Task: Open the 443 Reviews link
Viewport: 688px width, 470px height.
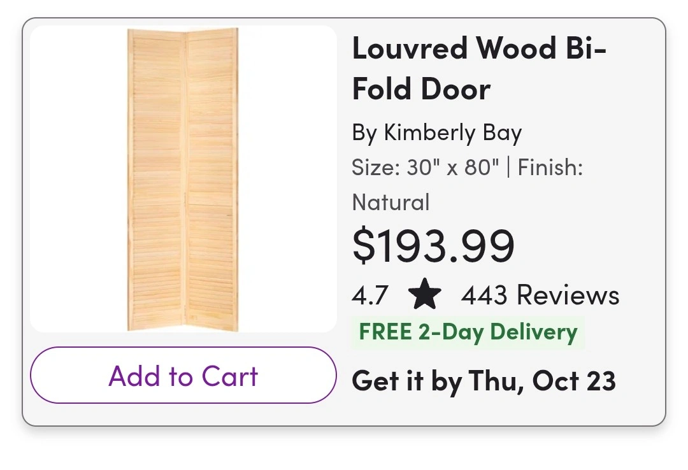Action: pos(540,296)
